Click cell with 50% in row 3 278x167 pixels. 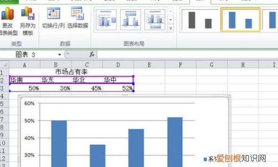[x=25, y=88]
